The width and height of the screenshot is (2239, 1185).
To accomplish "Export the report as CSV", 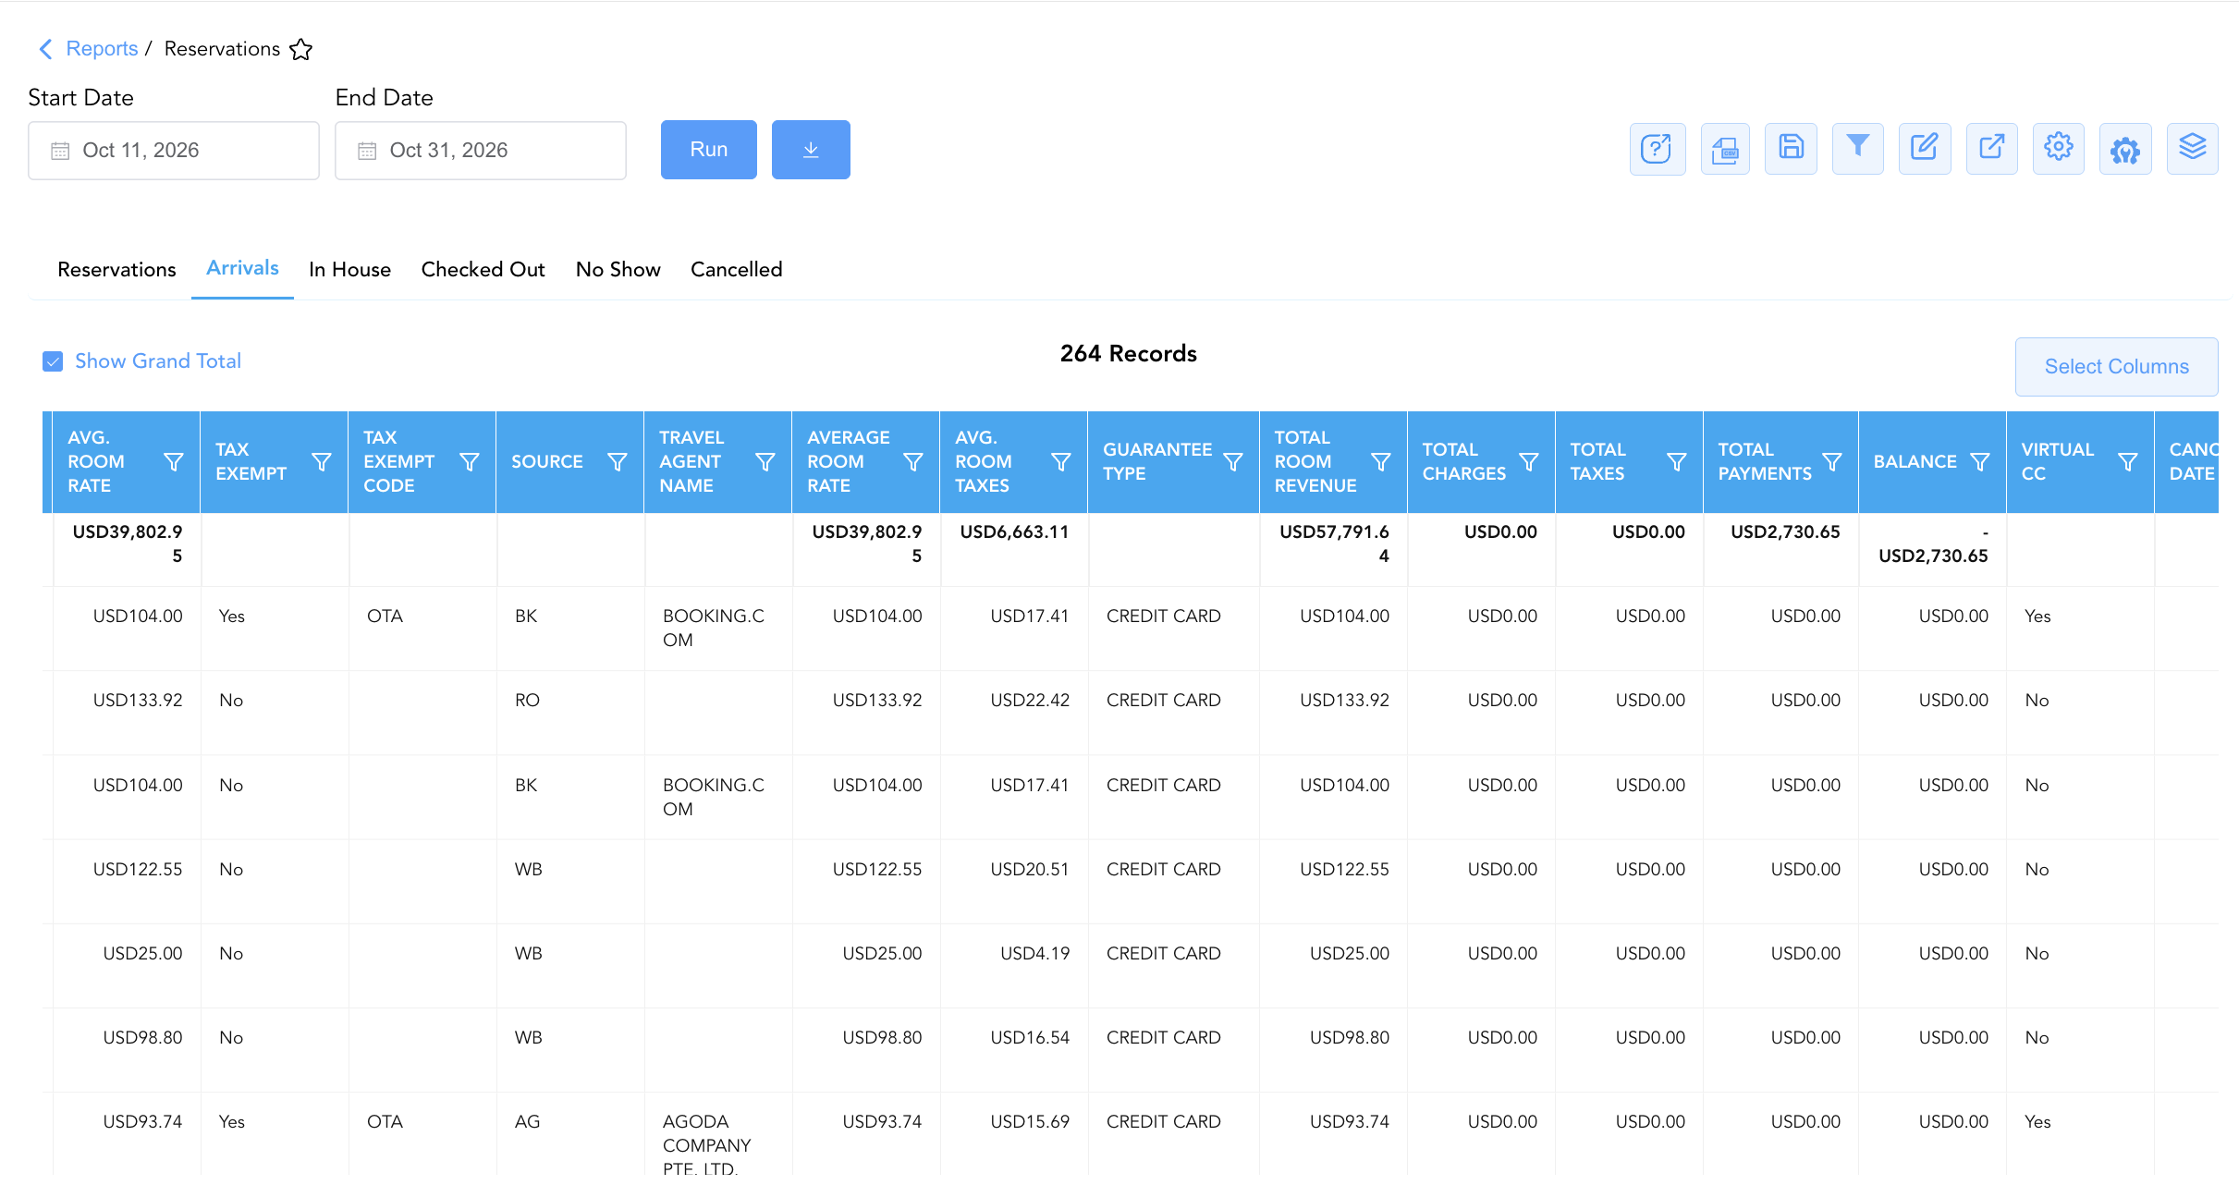I will click(1725, 149).
